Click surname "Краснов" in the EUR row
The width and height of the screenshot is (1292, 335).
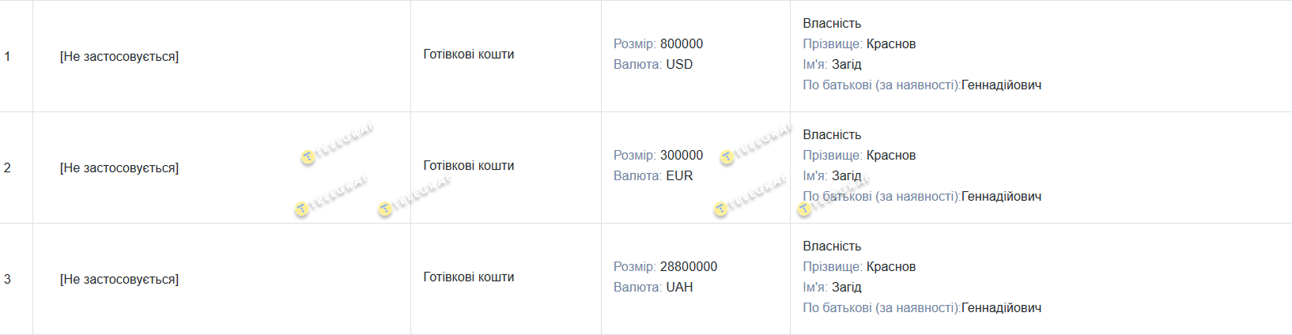(x=890, y=156)
